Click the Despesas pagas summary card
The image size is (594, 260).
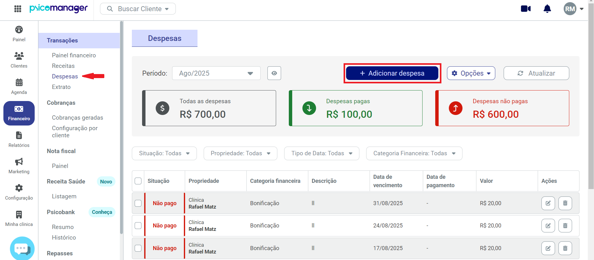tap(355, 108)
